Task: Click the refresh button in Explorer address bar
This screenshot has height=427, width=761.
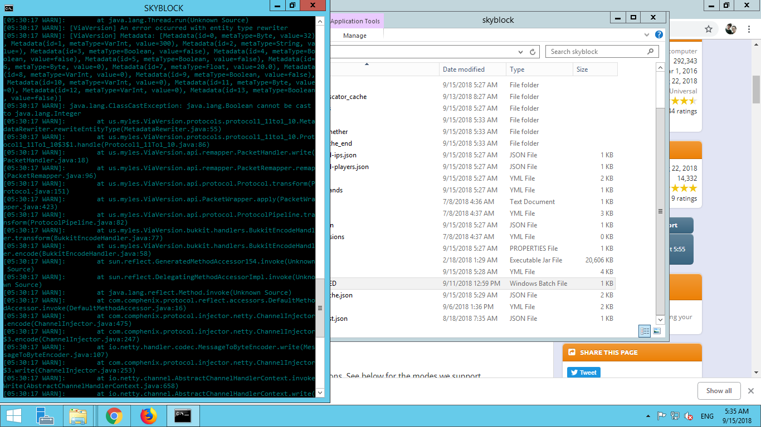Action: (x=533, y=52)
